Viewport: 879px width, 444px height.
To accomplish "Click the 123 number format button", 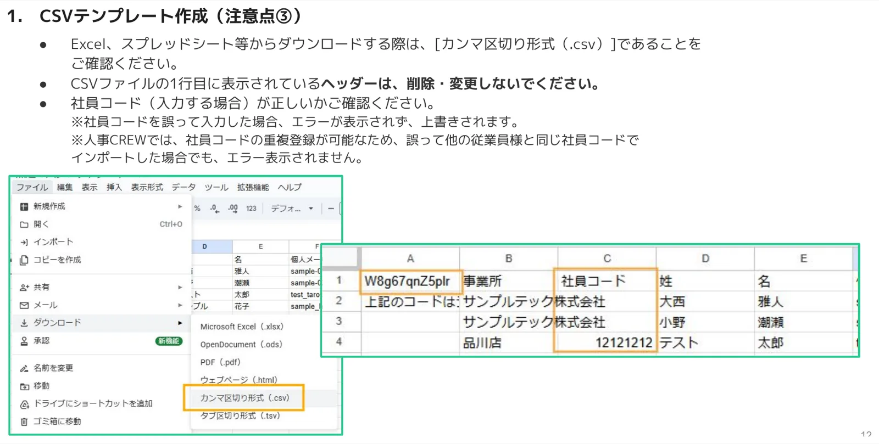I will 252,209.
